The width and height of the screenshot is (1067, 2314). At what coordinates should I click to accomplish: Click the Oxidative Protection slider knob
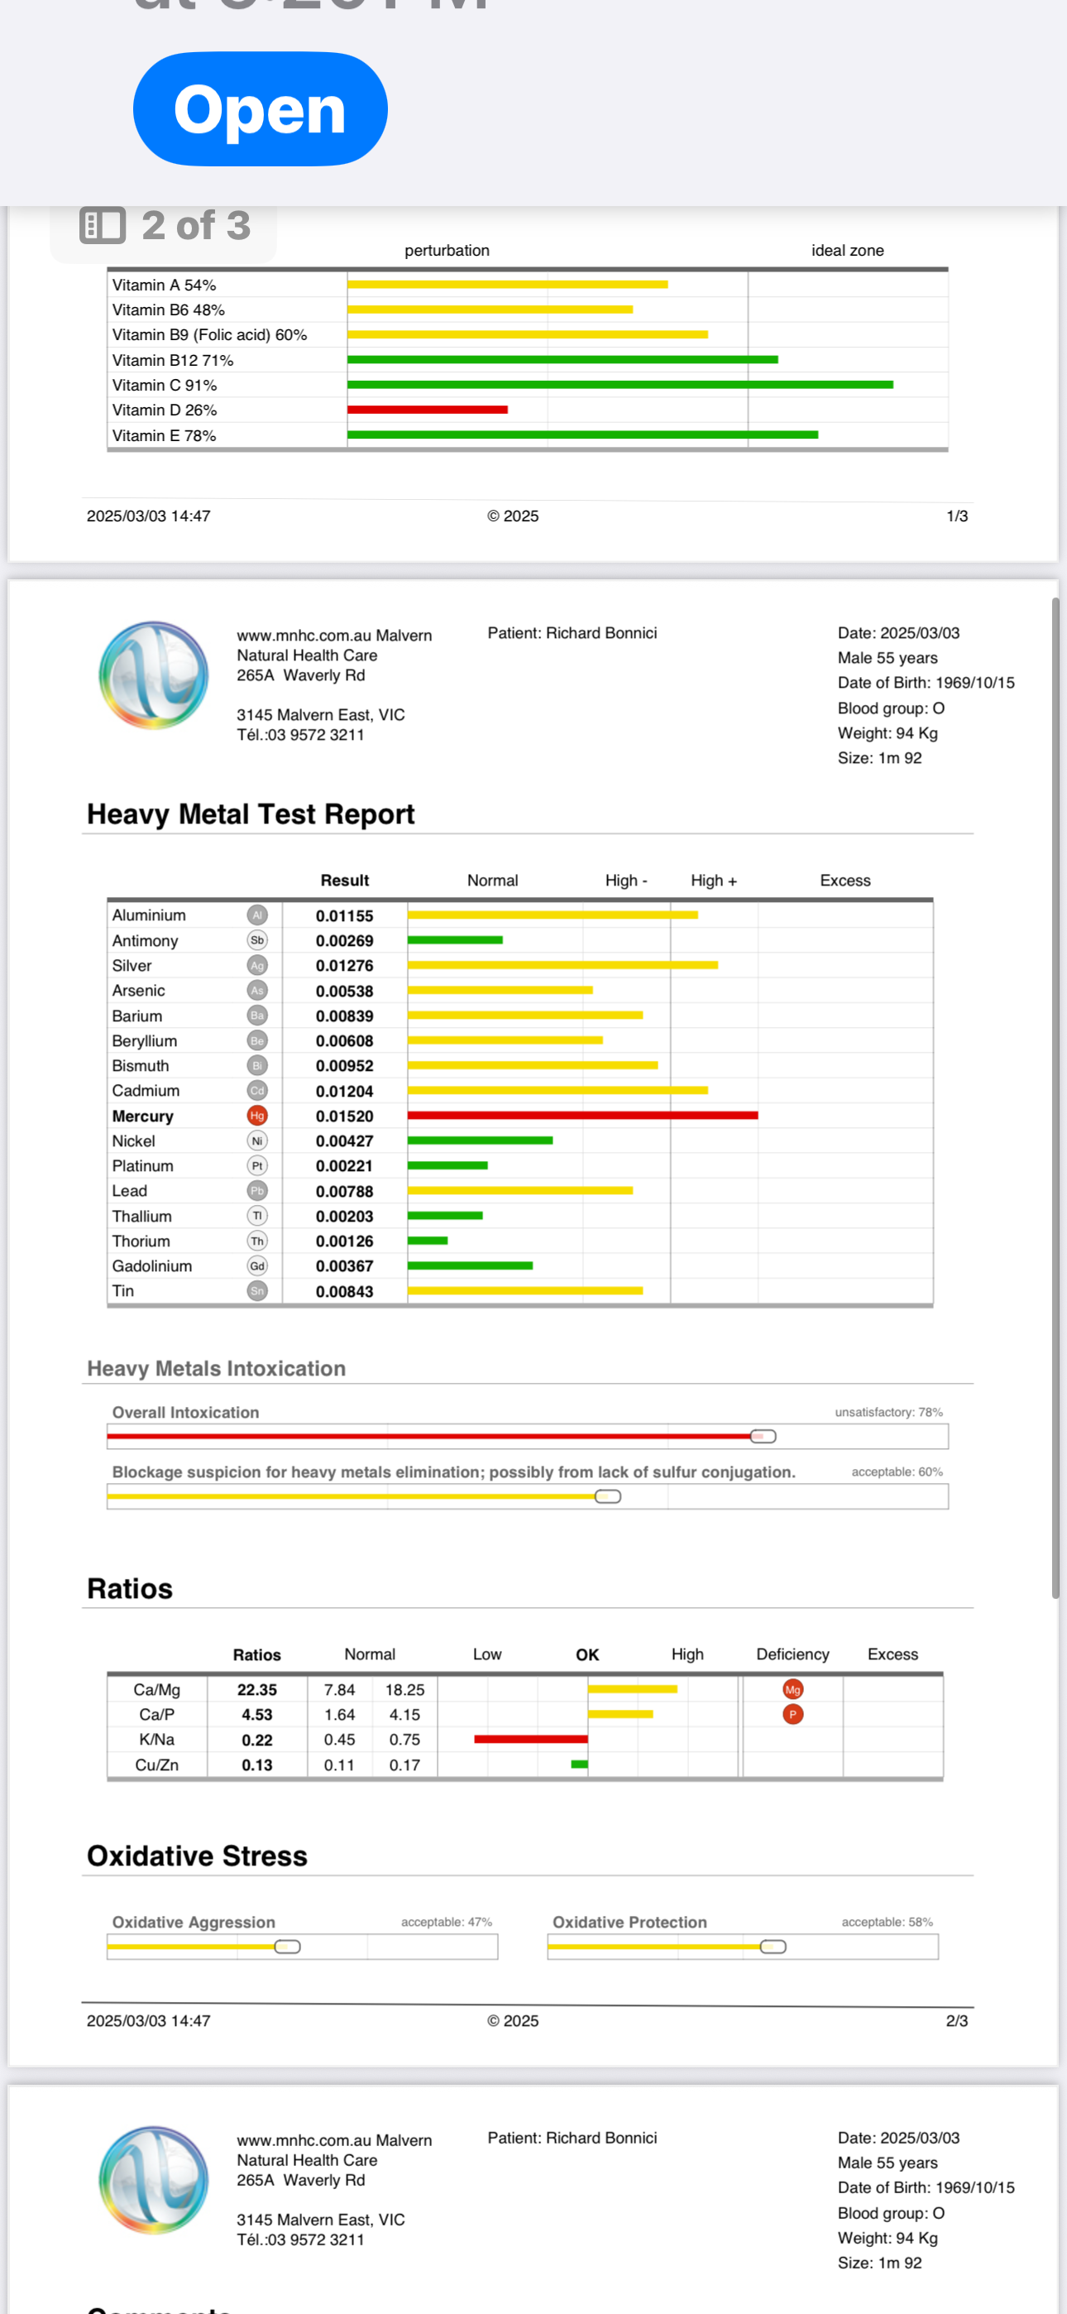tap(773, 1947)
